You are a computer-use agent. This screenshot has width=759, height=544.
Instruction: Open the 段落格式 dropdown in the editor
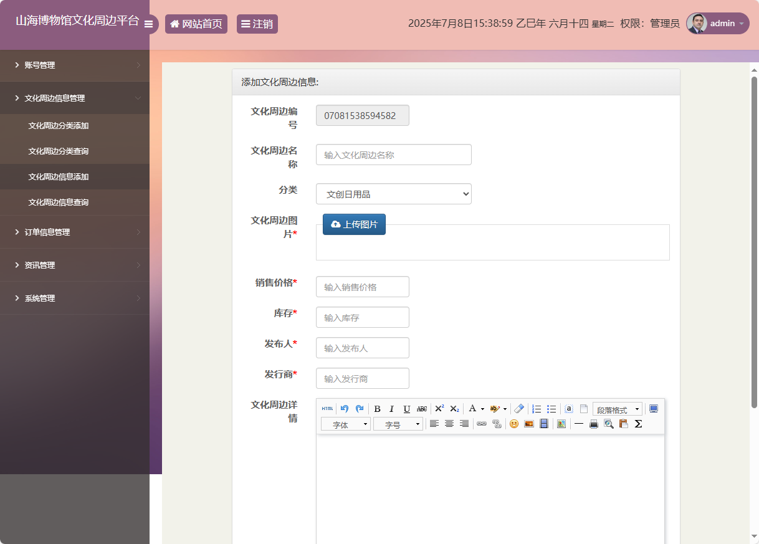[x=616, y=409]
